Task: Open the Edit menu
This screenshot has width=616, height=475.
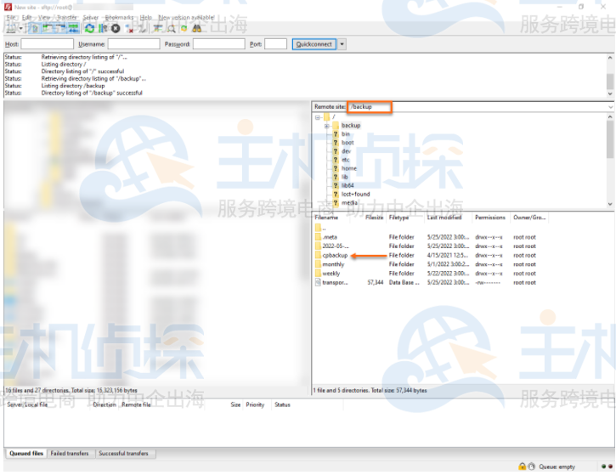Action: coord(26,17)
